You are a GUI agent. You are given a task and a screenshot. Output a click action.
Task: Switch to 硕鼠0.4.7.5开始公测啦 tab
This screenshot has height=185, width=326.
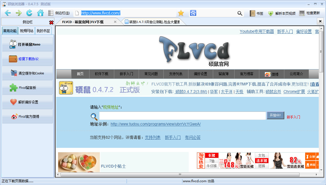(154, 22)
